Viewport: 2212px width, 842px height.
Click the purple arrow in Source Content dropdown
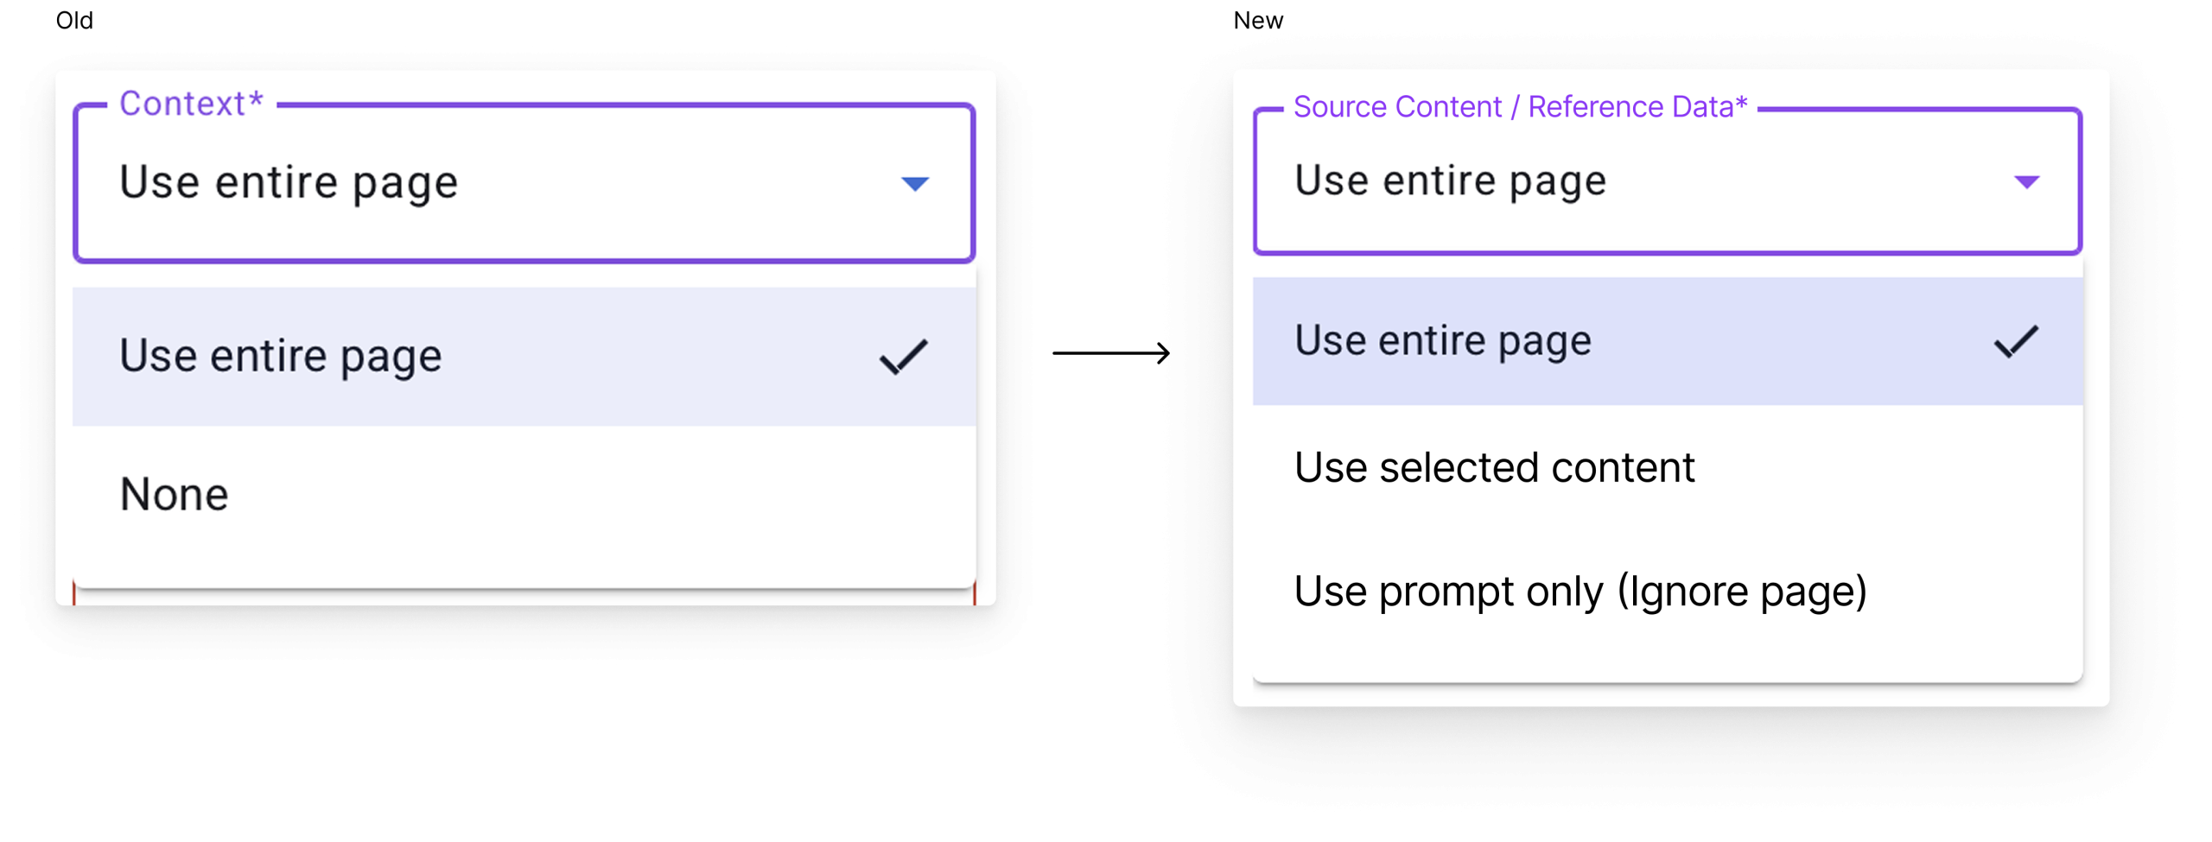[2026, 181]
